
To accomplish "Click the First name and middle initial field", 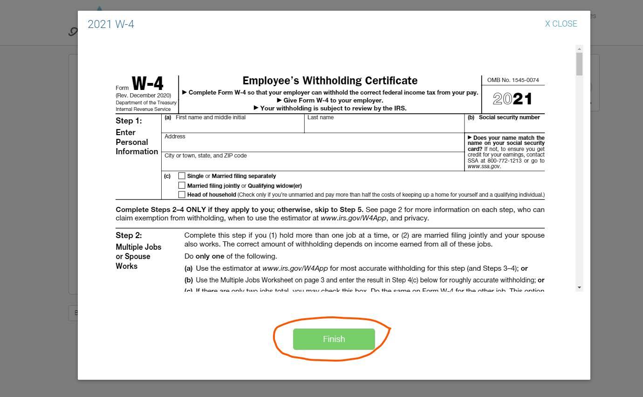I will [233, 123].
